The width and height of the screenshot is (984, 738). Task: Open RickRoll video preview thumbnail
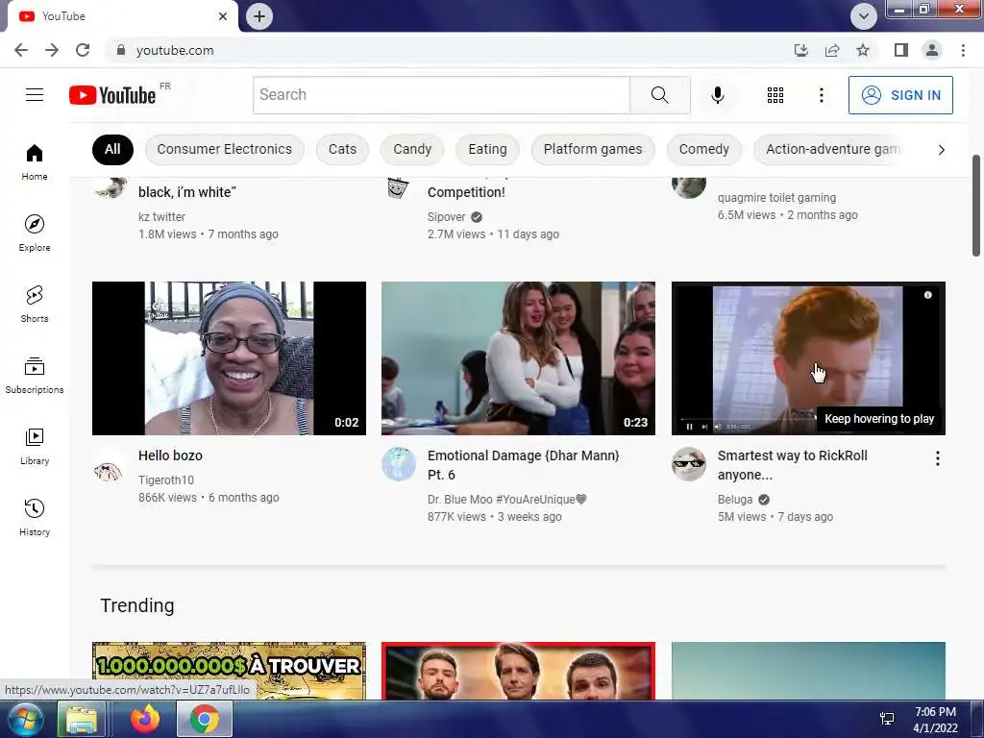tap(808, 358)
